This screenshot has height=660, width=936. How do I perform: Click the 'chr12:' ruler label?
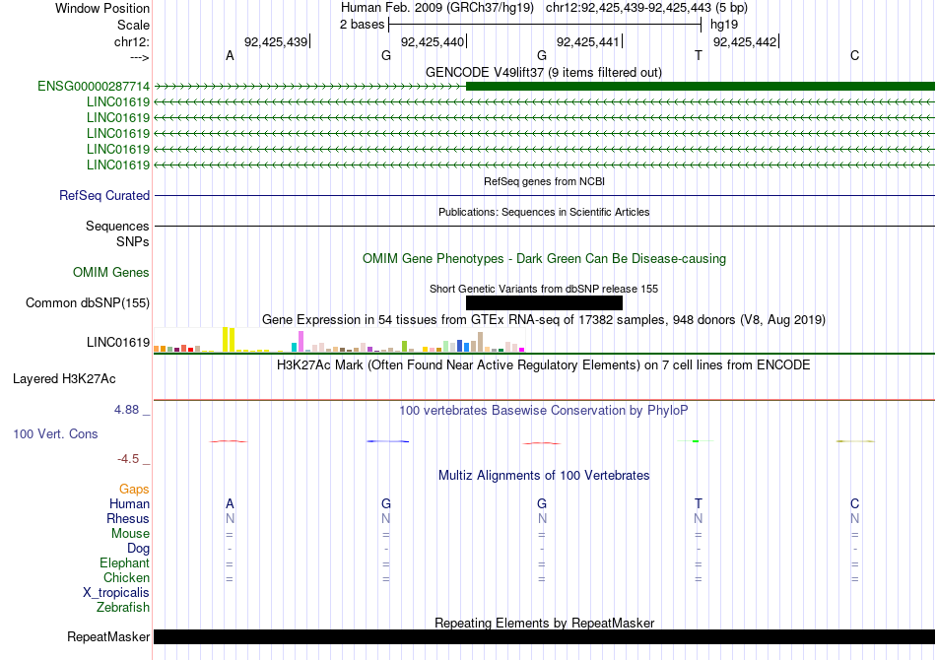click(132, 42)
